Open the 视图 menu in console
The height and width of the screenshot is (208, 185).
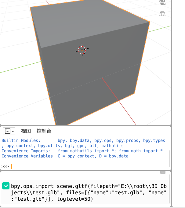(26, 131)
